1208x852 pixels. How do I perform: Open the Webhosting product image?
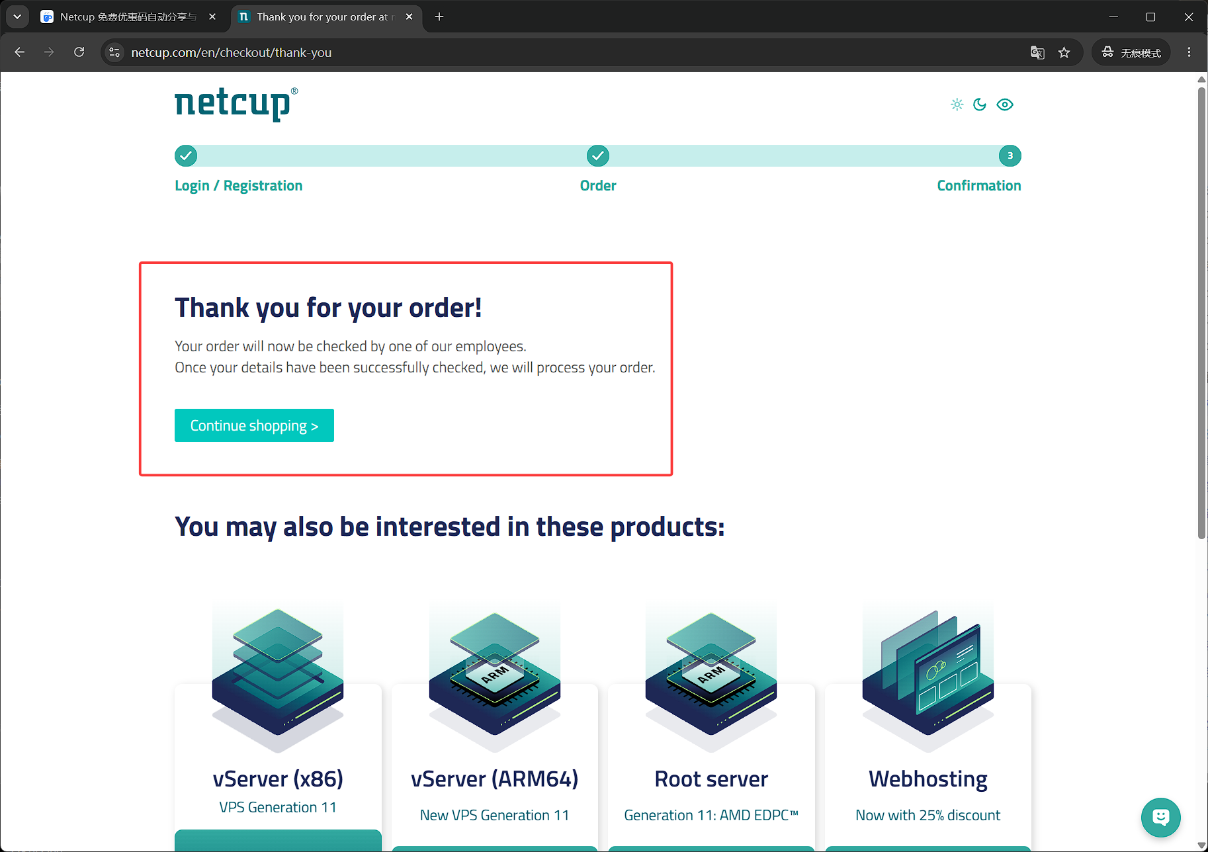(928, 678)
